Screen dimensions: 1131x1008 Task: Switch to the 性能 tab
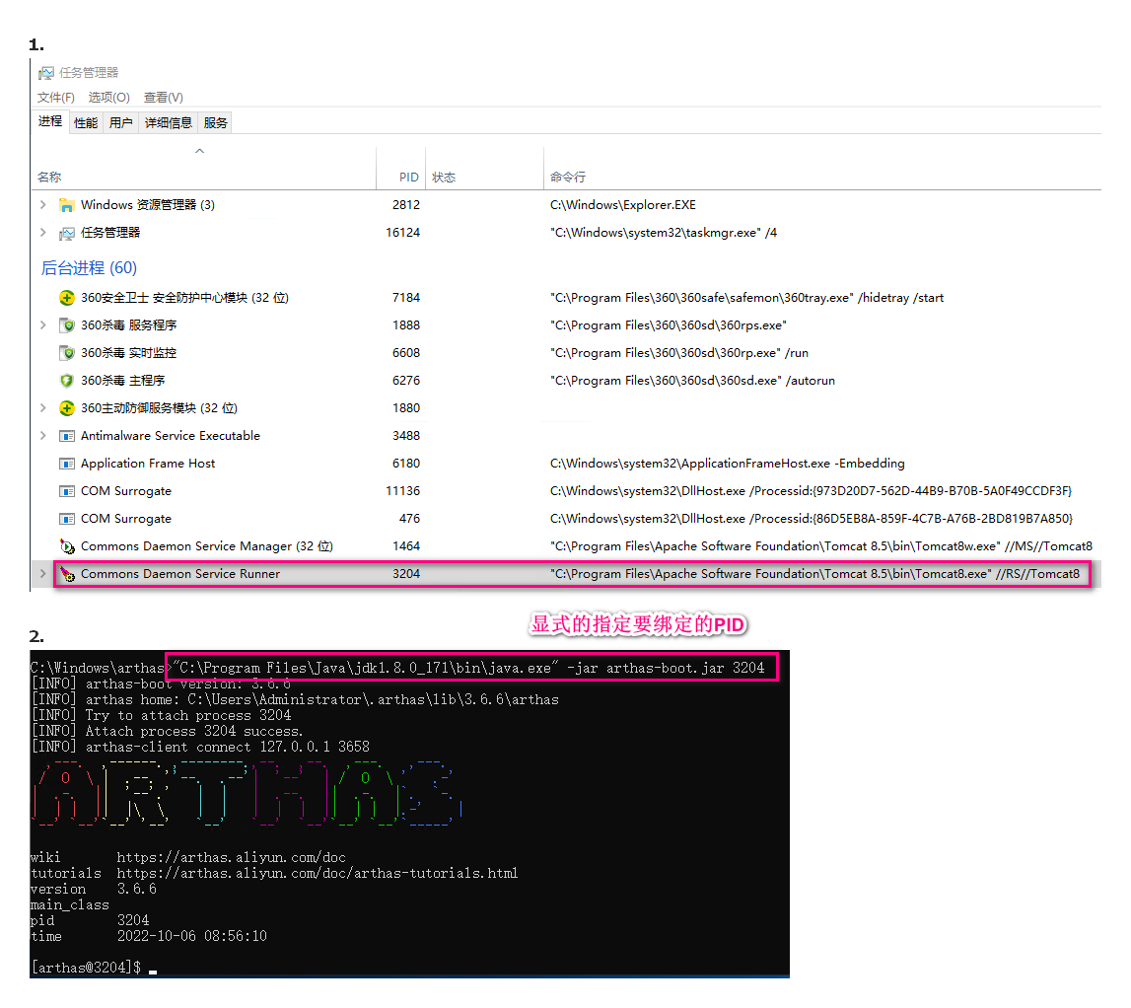tap(86, 122)
